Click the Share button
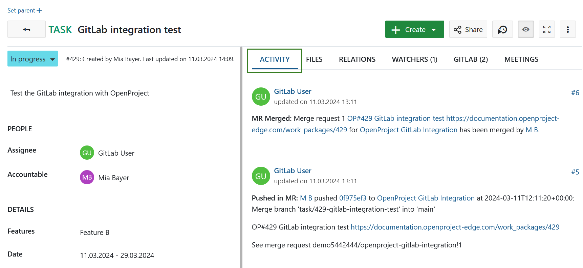583x268 pixels. tap(468, 29)
